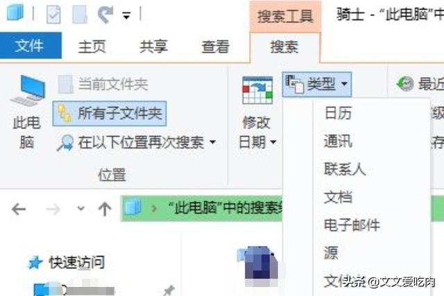Image resolution: width=444 pixels, height=296 pixels.
Task: Toggle the 所有子文件夹 search scope
Action: 110,114
